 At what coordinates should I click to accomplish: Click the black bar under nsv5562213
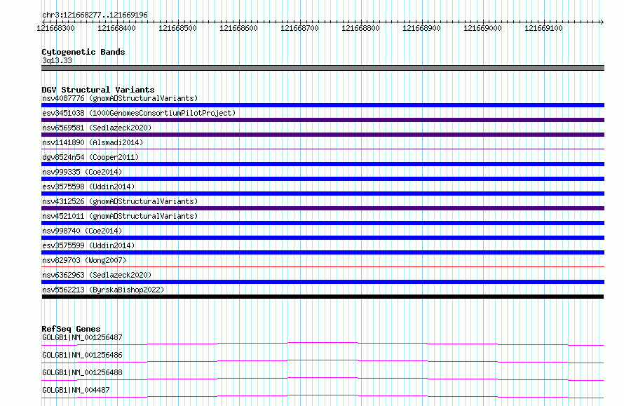pos(323,297)
